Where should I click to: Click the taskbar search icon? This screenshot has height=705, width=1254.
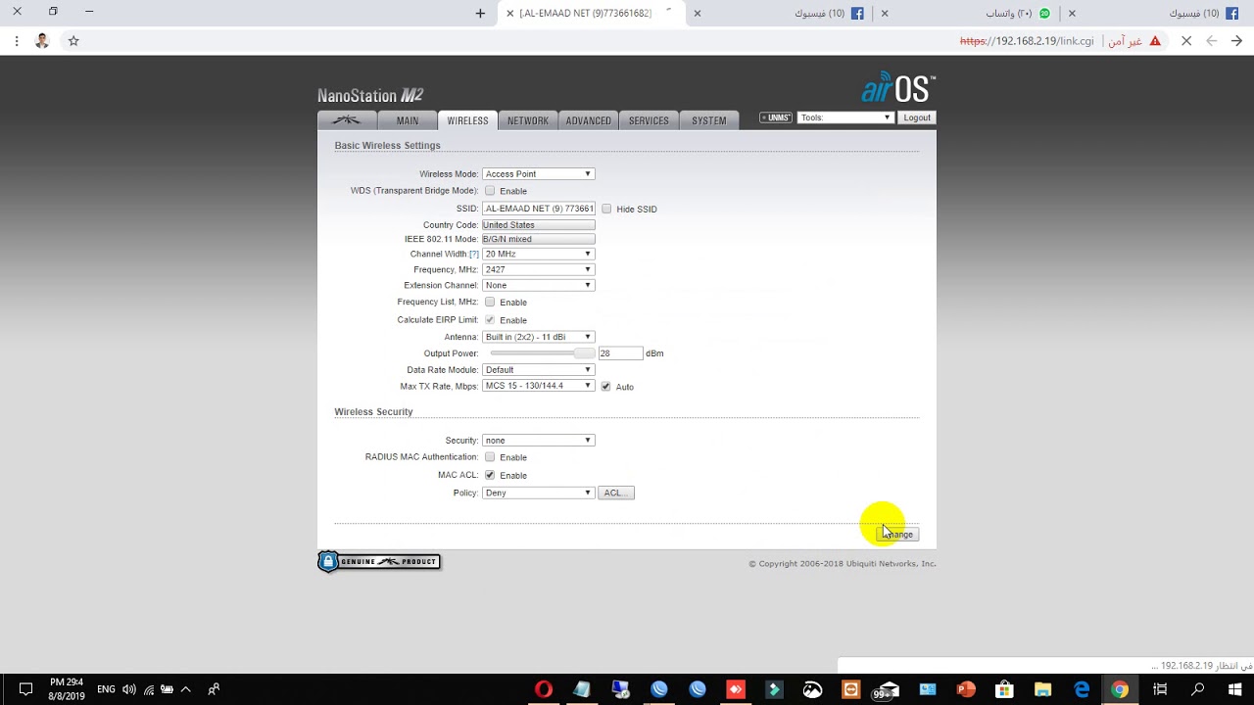(x=1197, y=689)
